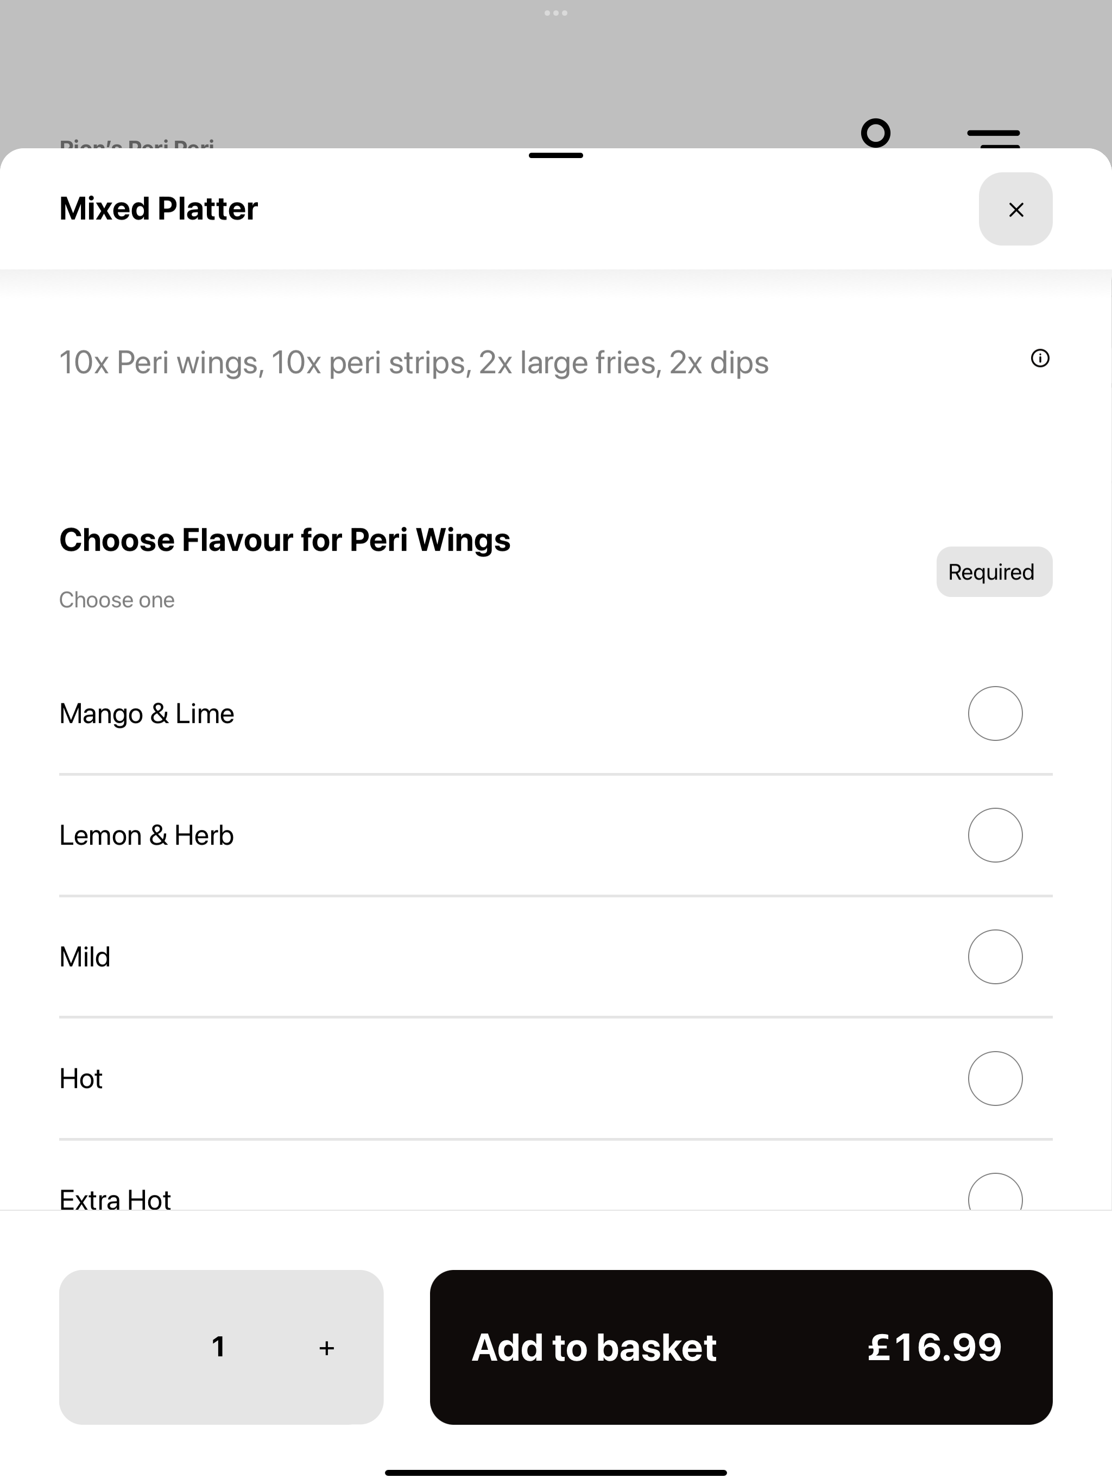Tap the home indicator bar
This screenshot has width=1112, height=1484.
[556, 1472]
